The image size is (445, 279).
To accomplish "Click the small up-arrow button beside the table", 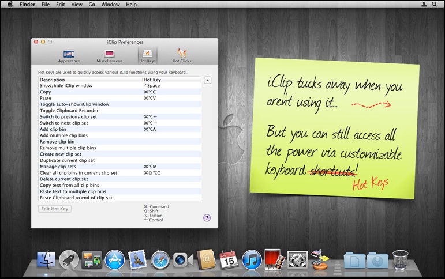I will pos(208,80).
